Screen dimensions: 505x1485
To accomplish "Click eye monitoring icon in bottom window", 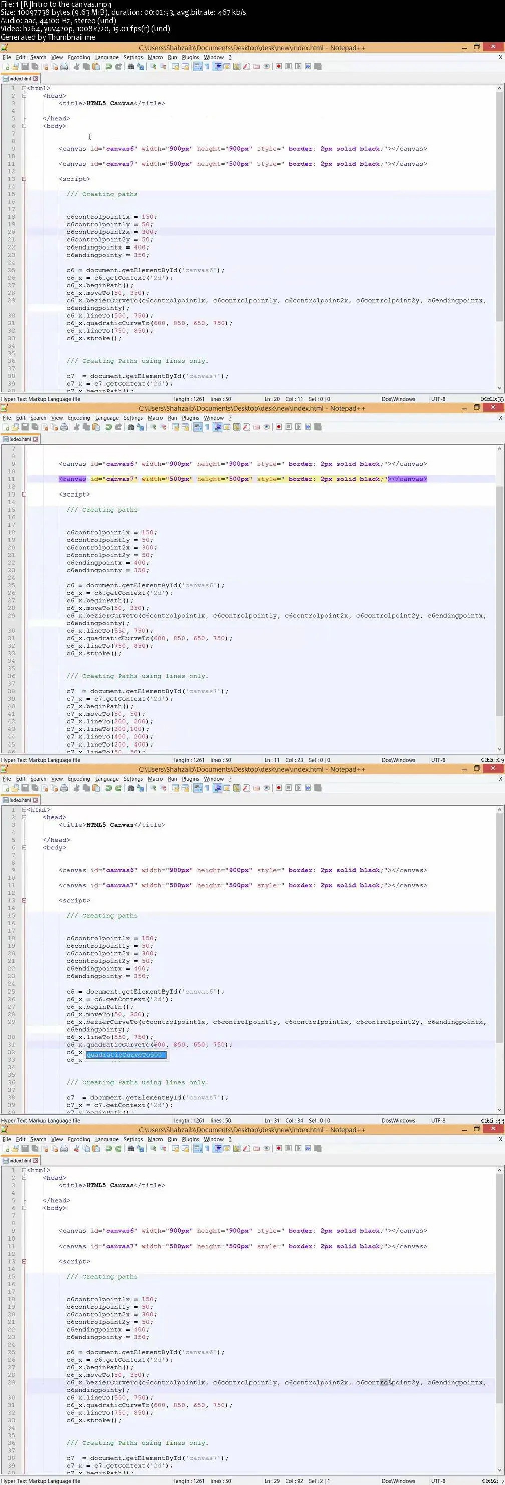I will (x=267, y=1148).
